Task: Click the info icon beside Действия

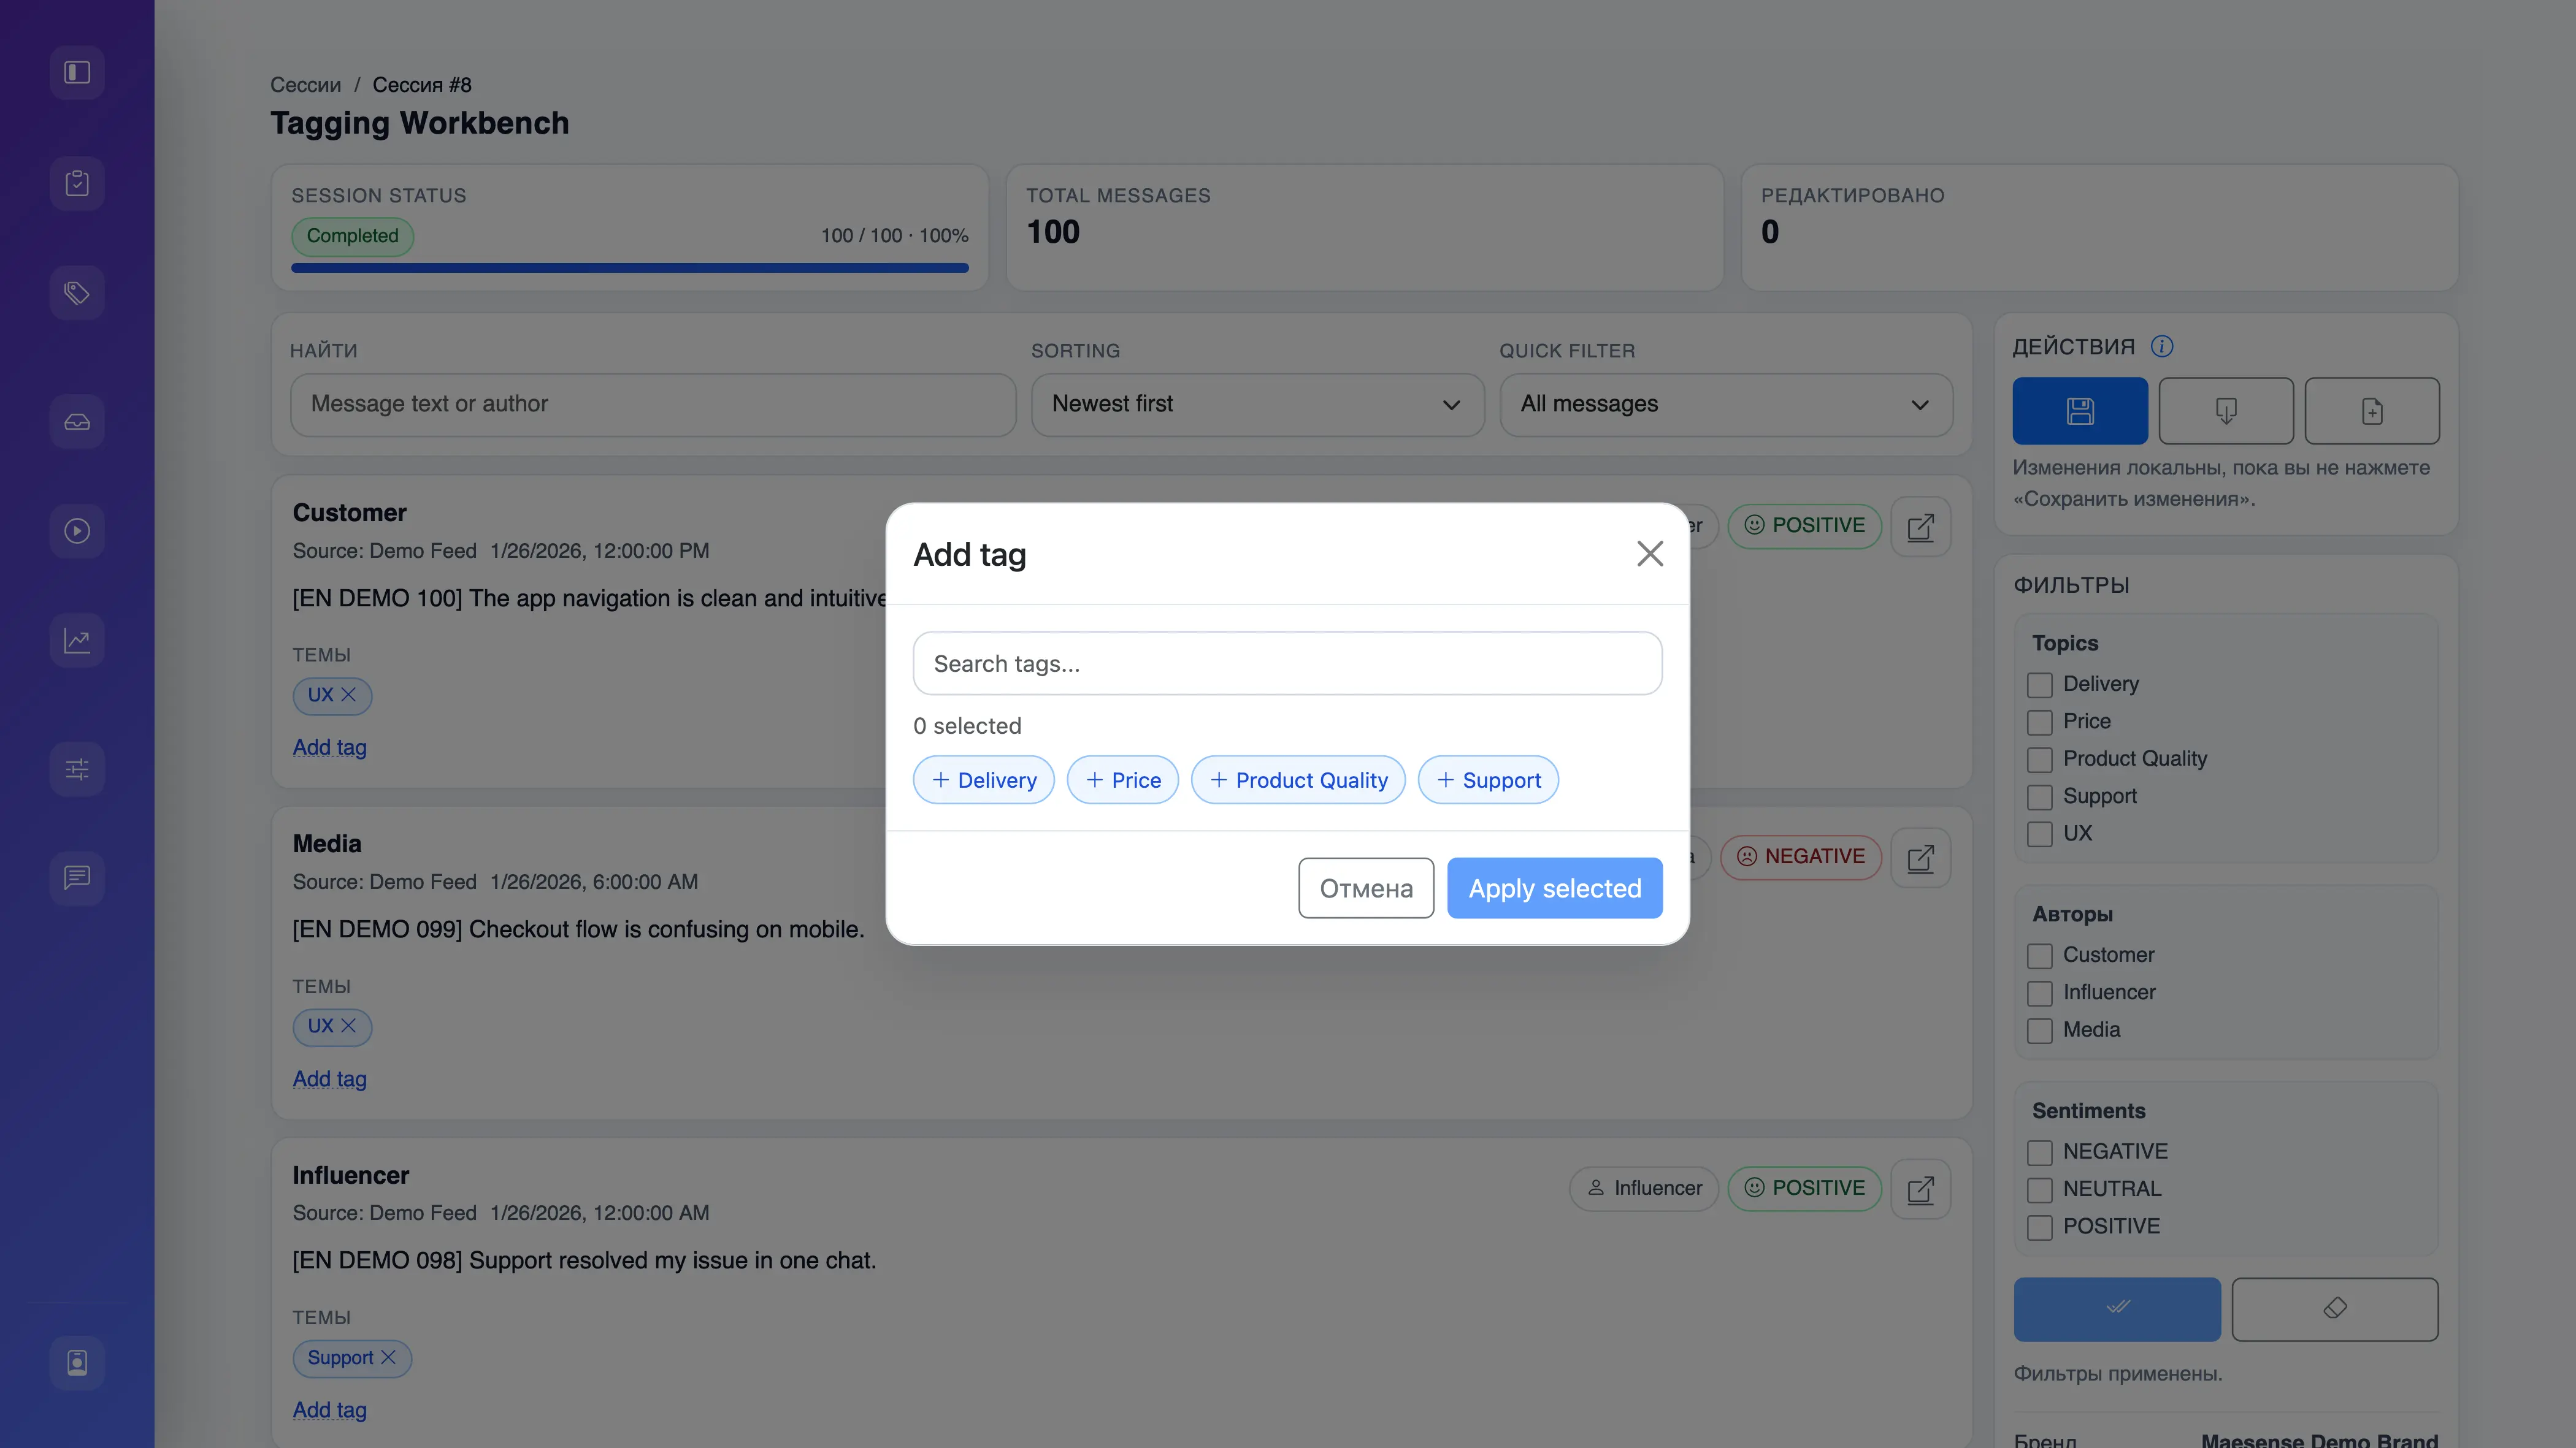Action: click(x=2162, y=347)
